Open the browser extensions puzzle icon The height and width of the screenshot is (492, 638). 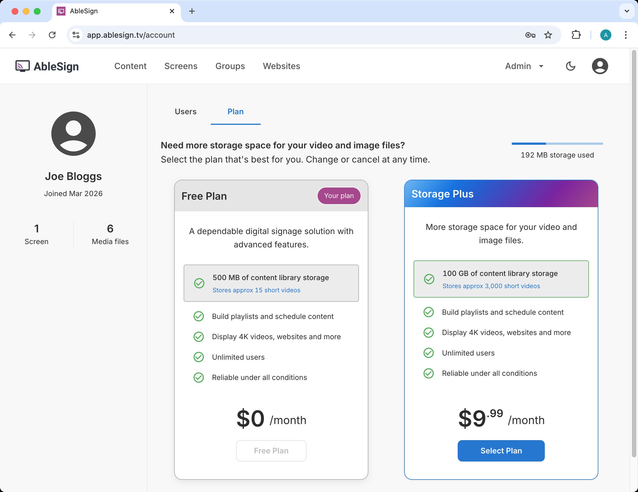(576, 35)
